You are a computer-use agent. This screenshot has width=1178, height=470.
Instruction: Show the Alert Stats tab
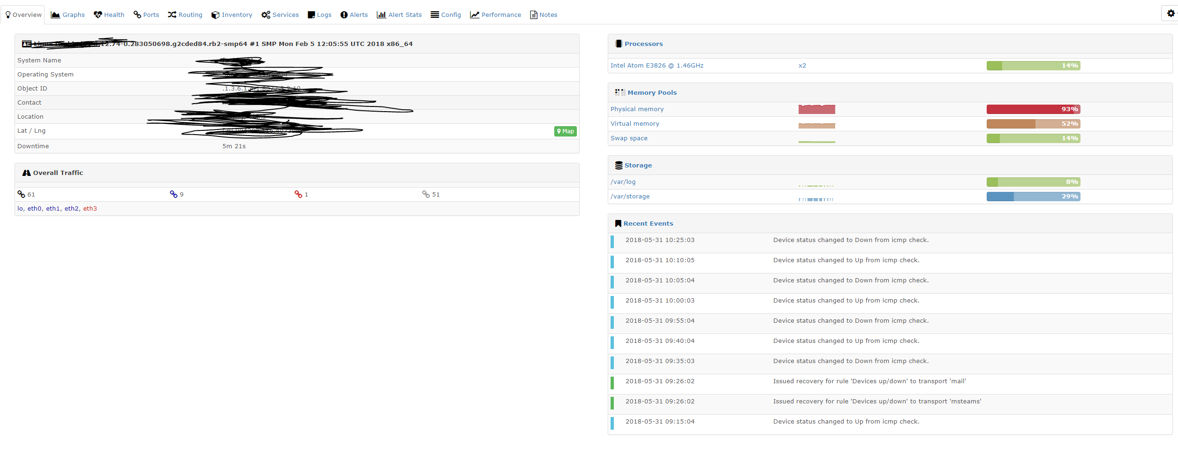pos(400,15)
